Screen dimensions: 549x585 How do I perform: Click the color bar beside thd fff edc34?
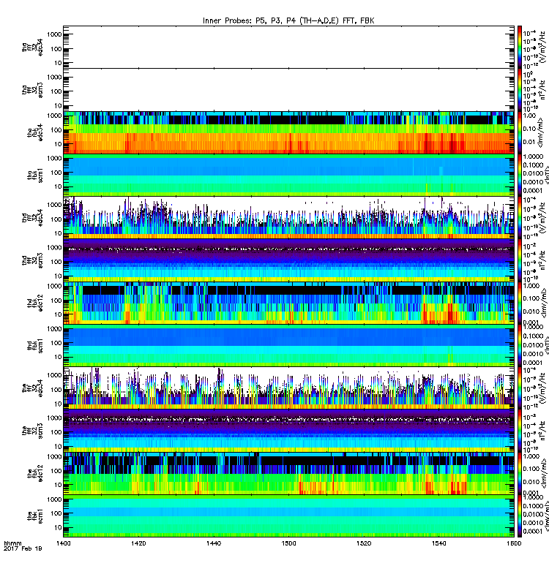(x=520, y=217)
